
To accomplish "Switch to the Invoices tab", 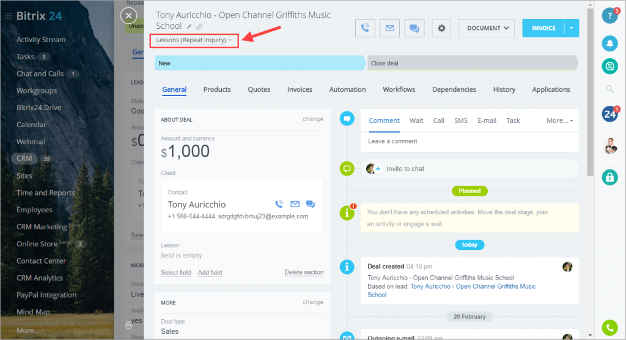I will tap(300, 89).
